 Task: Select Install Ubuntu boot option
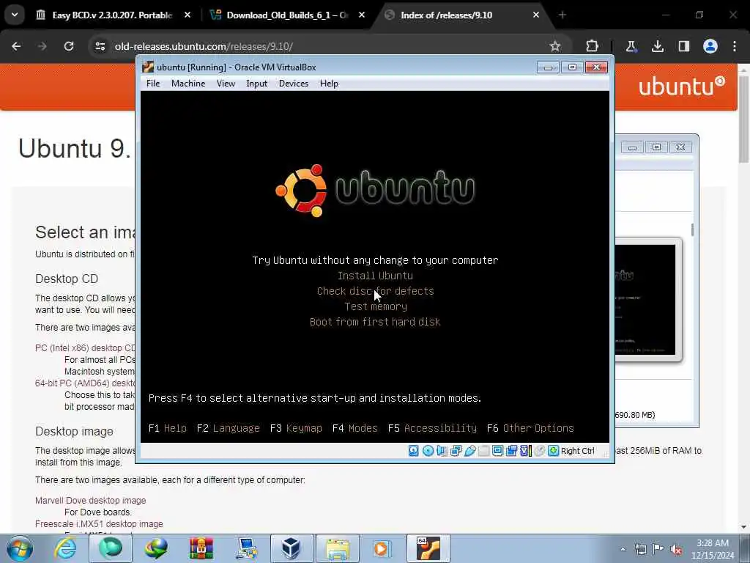click(375, 276)
